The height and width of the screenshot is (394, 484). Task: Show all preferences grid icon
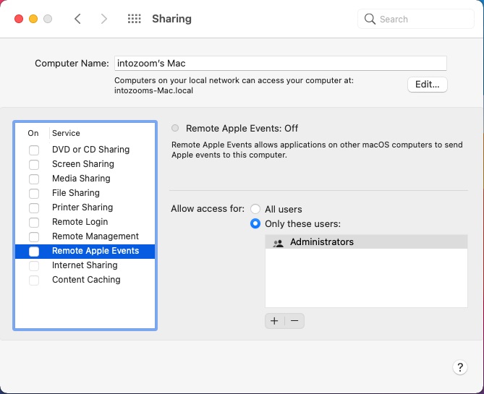point(135,19)
